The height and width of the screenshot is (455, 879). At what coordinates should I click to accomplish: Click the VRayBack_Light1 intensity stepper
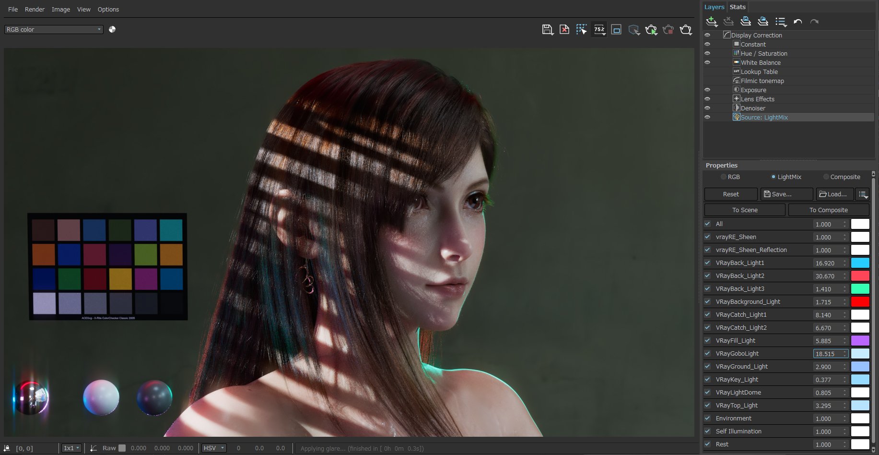(x=845, y=263)
